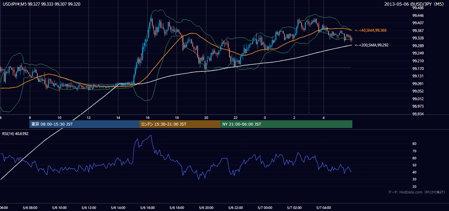This screenshot has height=211, width=449.
Task: Click the 99.367 price axis label
Action: (x=418, y=31)
